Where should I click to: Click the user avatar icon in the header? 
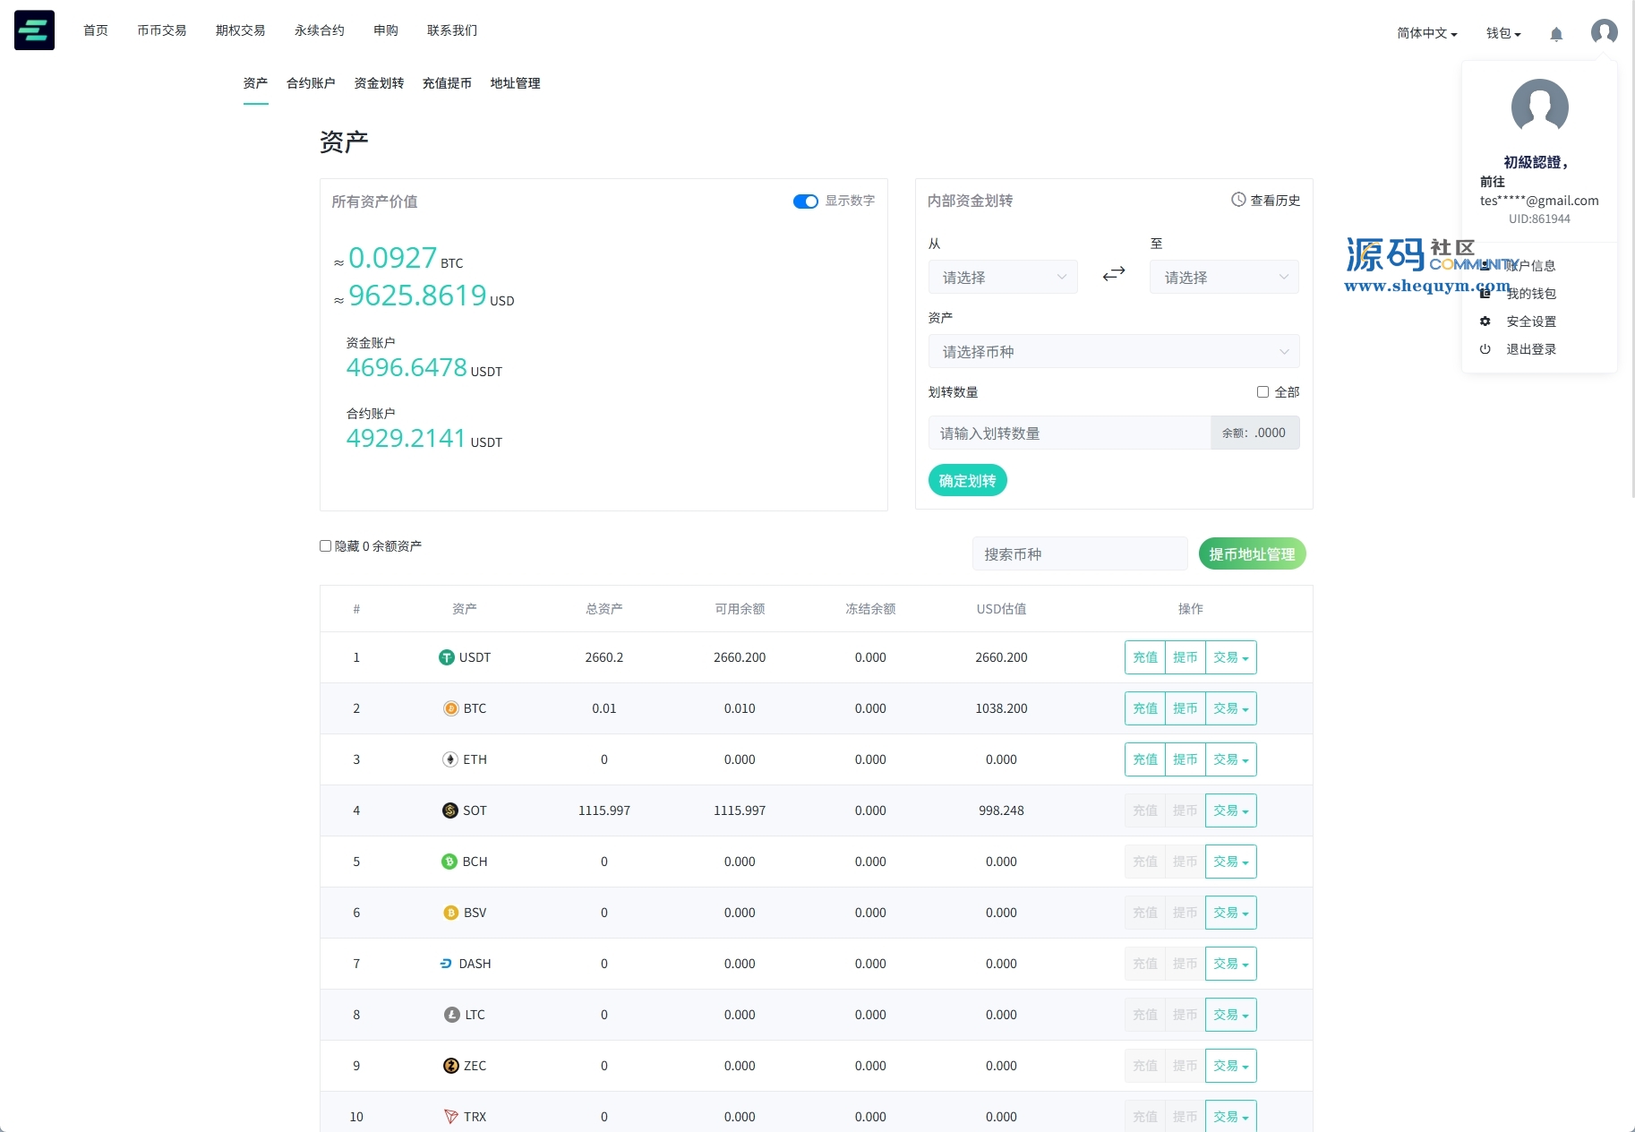[x=1604, y=32]
